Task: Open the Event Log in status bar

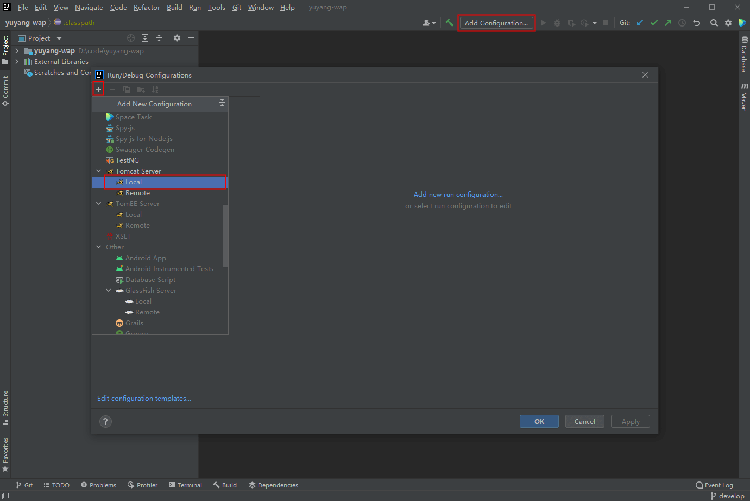Action: 714,485
